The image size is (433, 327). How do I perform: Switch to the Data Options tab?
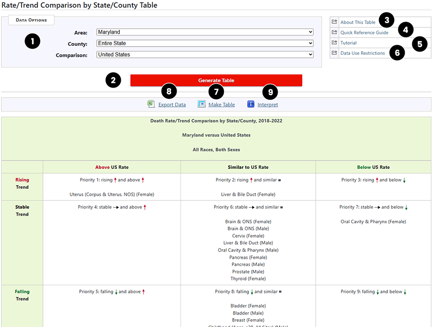tap(31, 20)
